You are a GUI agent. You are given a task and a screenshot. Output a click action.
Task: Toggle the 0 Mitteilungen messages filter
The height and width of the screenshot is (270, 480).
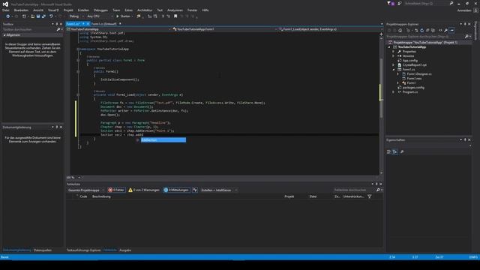(x=176, y=190)
